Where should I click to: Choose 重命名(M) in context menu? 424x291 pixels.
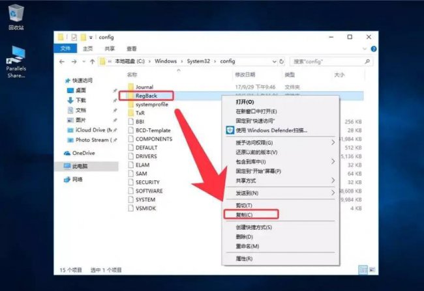pos(280,246)
